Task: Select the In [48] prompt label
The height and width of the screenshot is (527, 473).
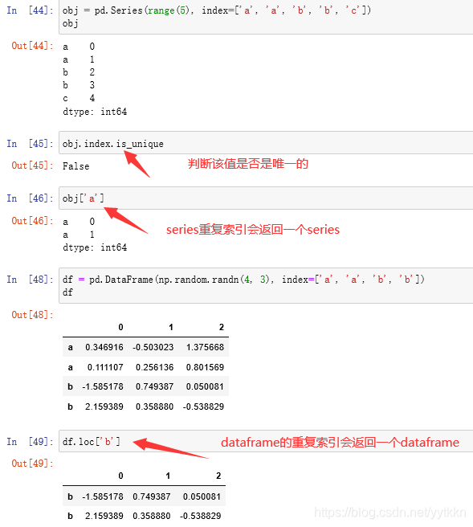Action: (30, 280)
